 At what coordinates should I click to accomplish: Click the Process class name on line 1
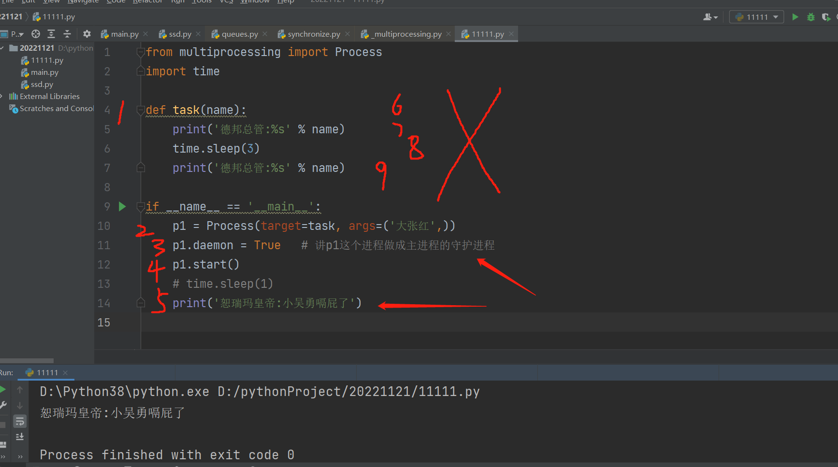pyautogui.click(x=358, y=52)
